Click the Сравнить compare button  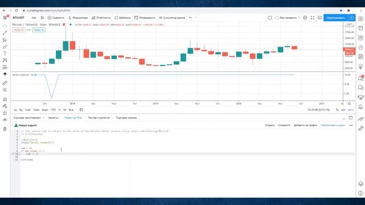click(56, 18)
